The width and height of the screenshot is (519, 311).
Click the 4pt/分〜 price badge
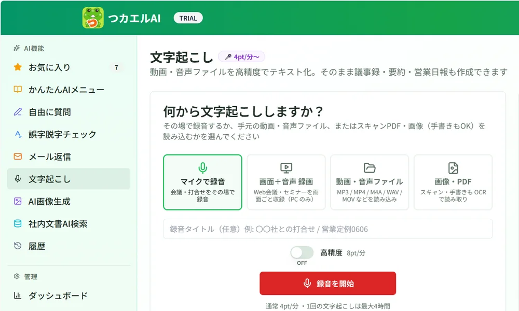click(x=242, y=57)
